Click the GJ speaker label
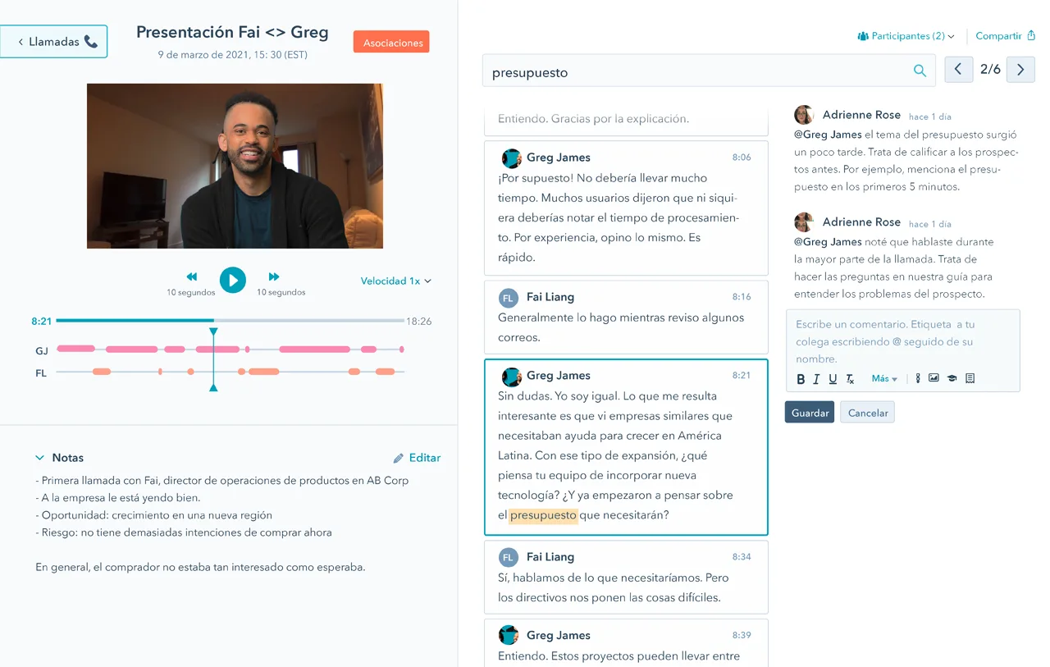This screenshot has width=1050, height=667. coord(42,350)
